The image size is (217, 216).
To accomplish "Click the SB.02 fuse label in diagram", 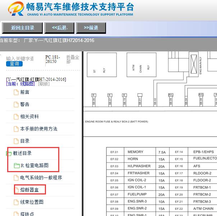I will pos(155,102).
